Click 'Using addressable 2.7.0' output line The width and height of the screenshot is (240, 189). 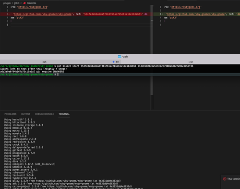click(20, 139)
